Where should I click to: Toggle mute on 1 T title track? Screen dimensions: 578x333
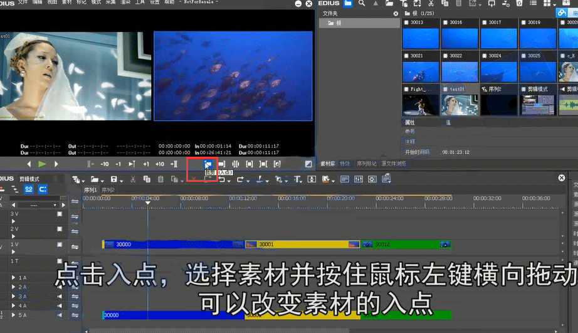[x=60, y=261]
